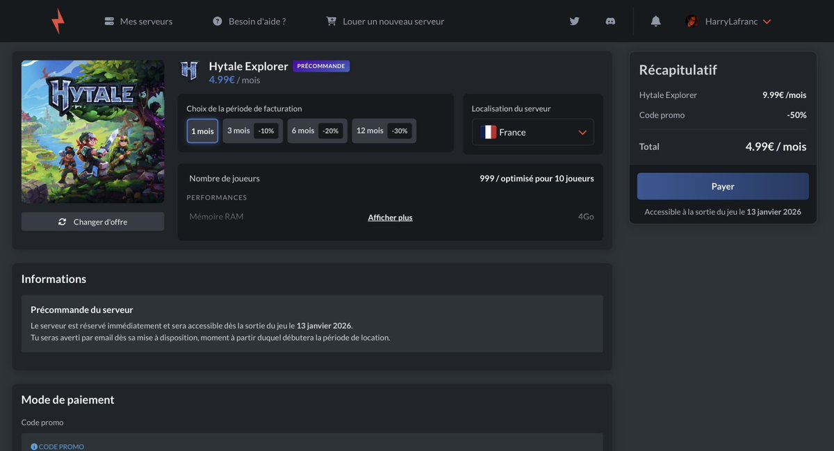Expand the HarryLafranc account dropdown arrow

pyautogui.click(x=767, y=22)
